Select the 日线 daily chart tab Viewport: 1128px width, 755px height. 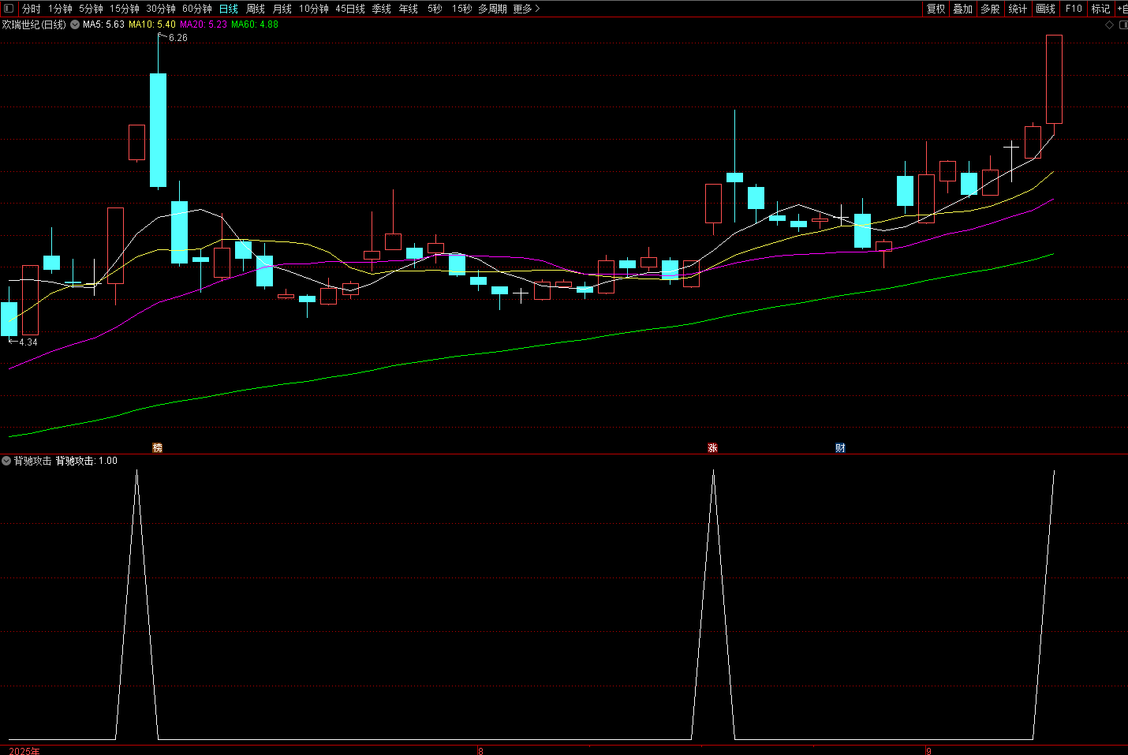pyautogui.click(x=229, y=9)
